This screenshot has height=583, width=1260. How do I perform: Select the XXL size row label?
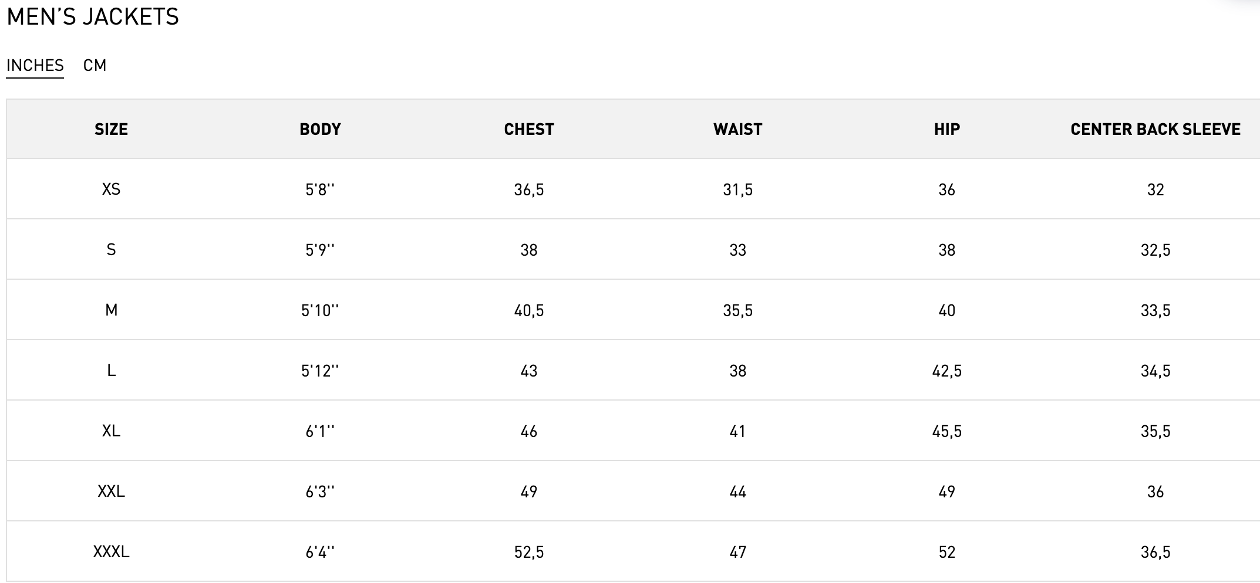pyautogui.click(x=111, y=491)
